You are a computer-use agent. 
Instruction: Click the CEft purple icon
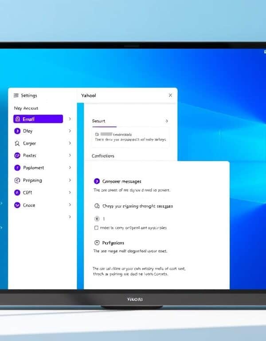click(x=17, y=192)
